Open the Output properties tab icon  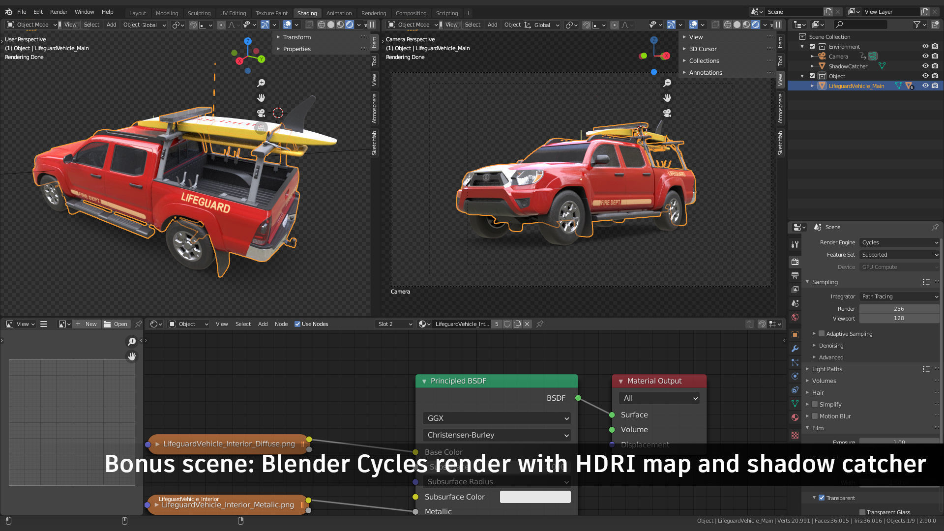click(x=795, y=276)
